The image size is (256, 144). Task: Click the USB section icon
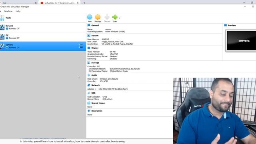click(89, 93)
